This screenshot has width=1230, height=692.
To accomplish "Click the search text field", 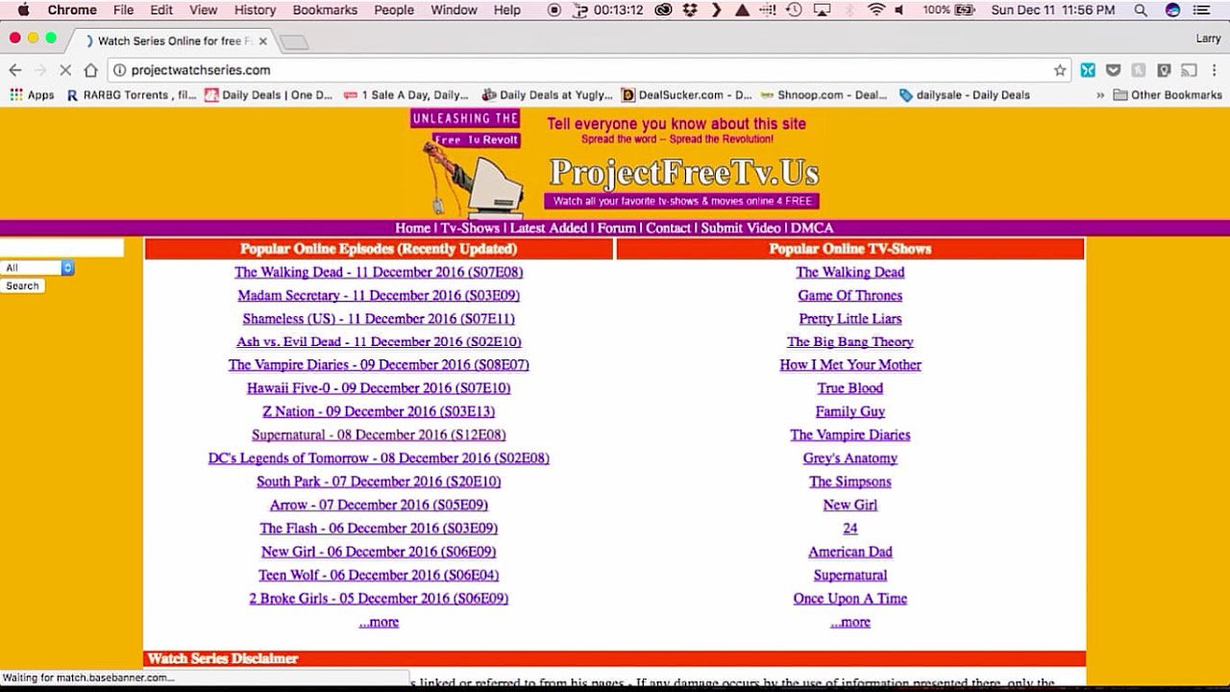I will click(x=61, y=248).
